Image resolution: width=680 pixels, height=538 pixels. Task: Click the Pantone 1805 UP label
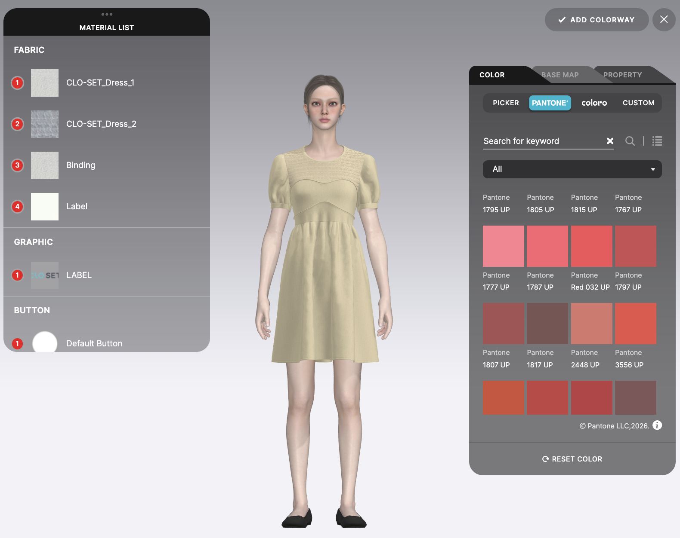tap(541, 204)
